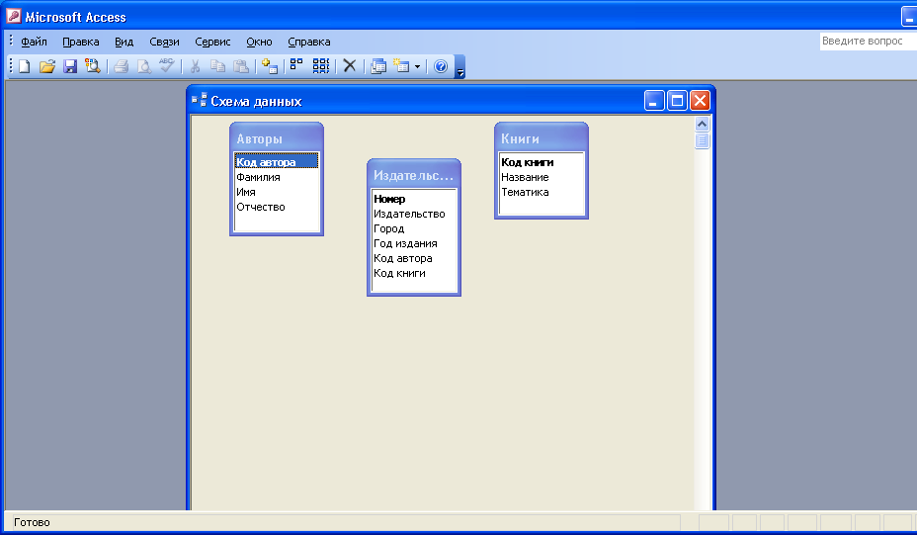The width and height of the screenshot is (917, 535).
Task: Select 'Код автора' in Авторы table
Action: click(x=277, y=161)
